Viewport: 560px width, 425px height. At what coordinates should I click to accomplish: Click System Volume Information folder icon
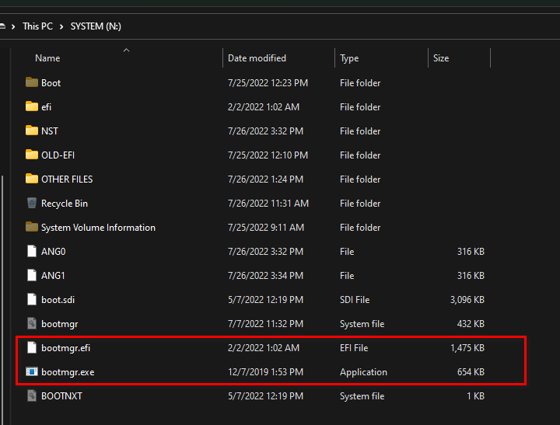click(x=32, y=227)
